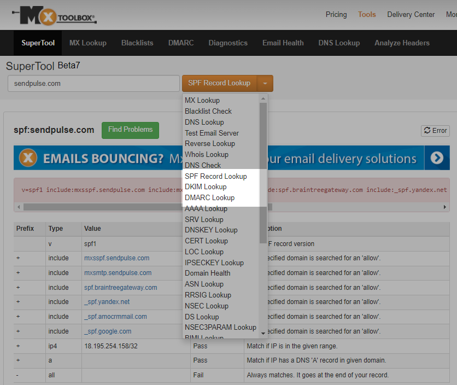457x385 pixels.
Task: Open the DNS Lookup nav tab
Action: coord(339,43)
